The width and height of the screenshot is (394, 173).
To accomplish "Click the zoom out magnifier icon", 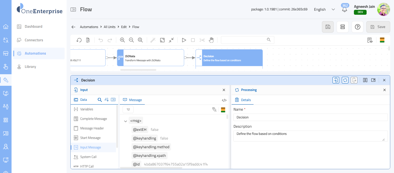I will tap(131, 40).
